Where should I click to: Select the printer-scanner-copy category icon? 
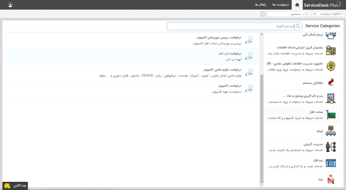tap(331, 35)
